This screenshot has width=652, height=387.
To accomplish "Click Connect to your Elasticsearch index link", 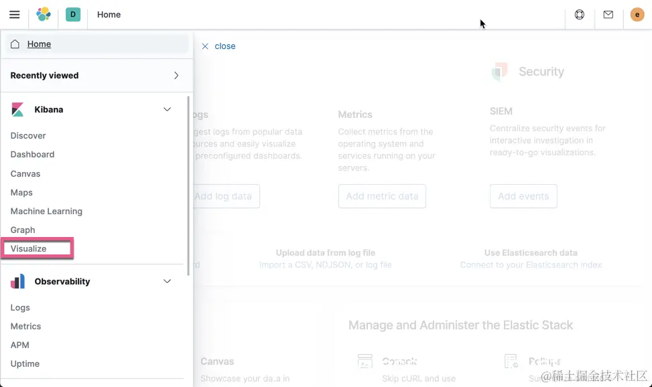I will click(x=531, y=264).
